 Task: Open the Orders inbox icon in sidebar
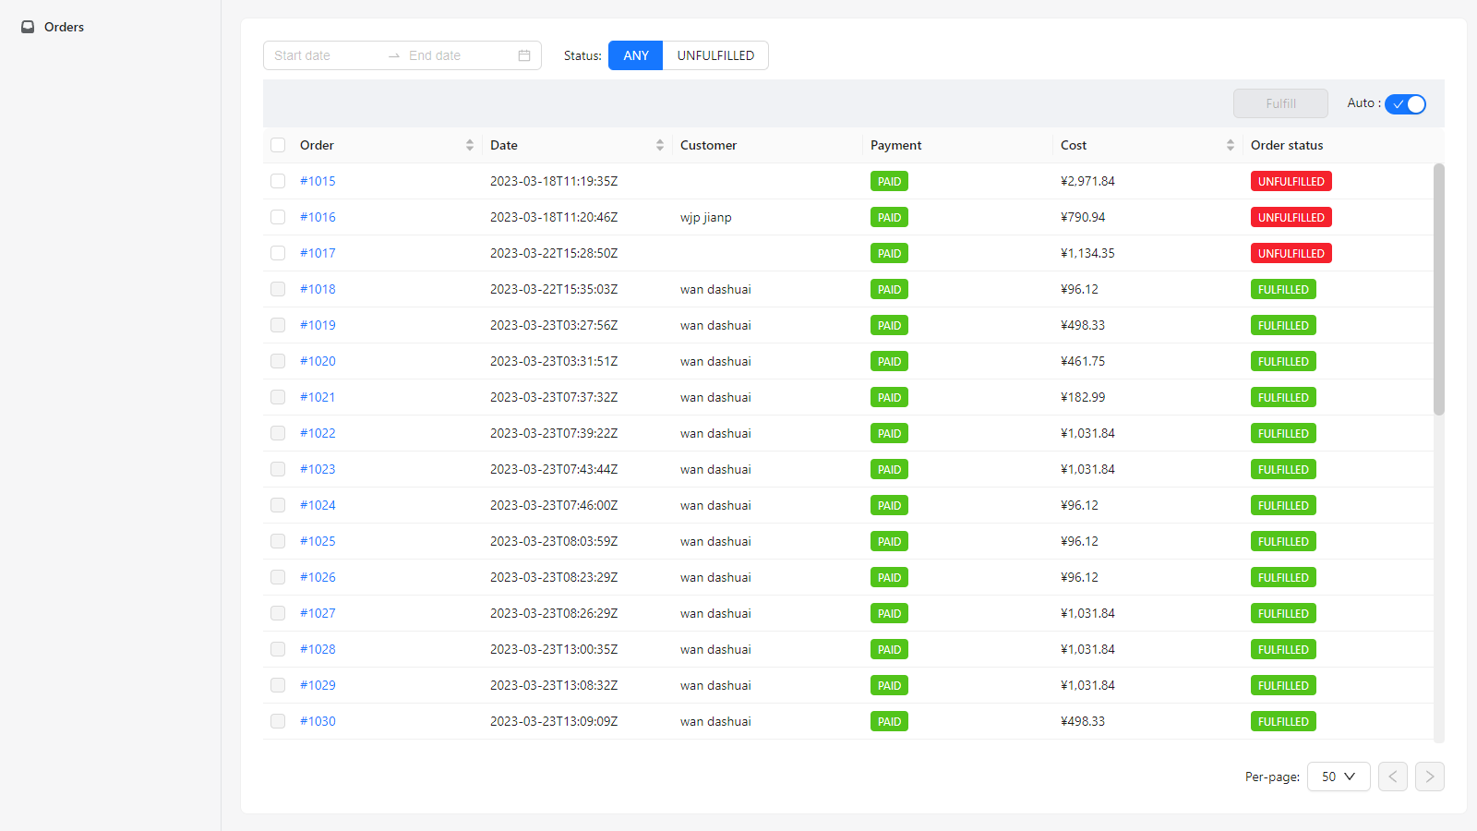click(28, 27)
